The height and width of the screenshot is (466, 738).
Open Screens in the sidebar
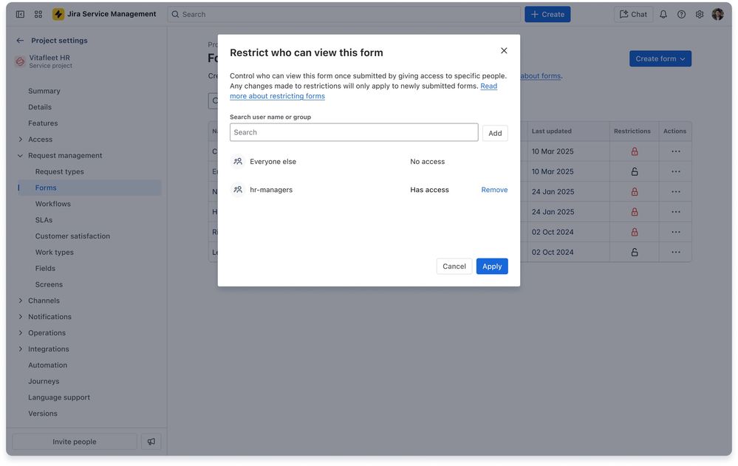[49, 285]
